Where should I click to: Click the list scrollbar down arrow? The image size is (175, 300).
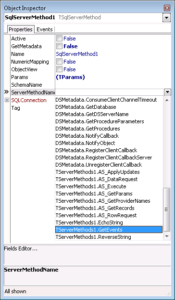coord(167,236)
